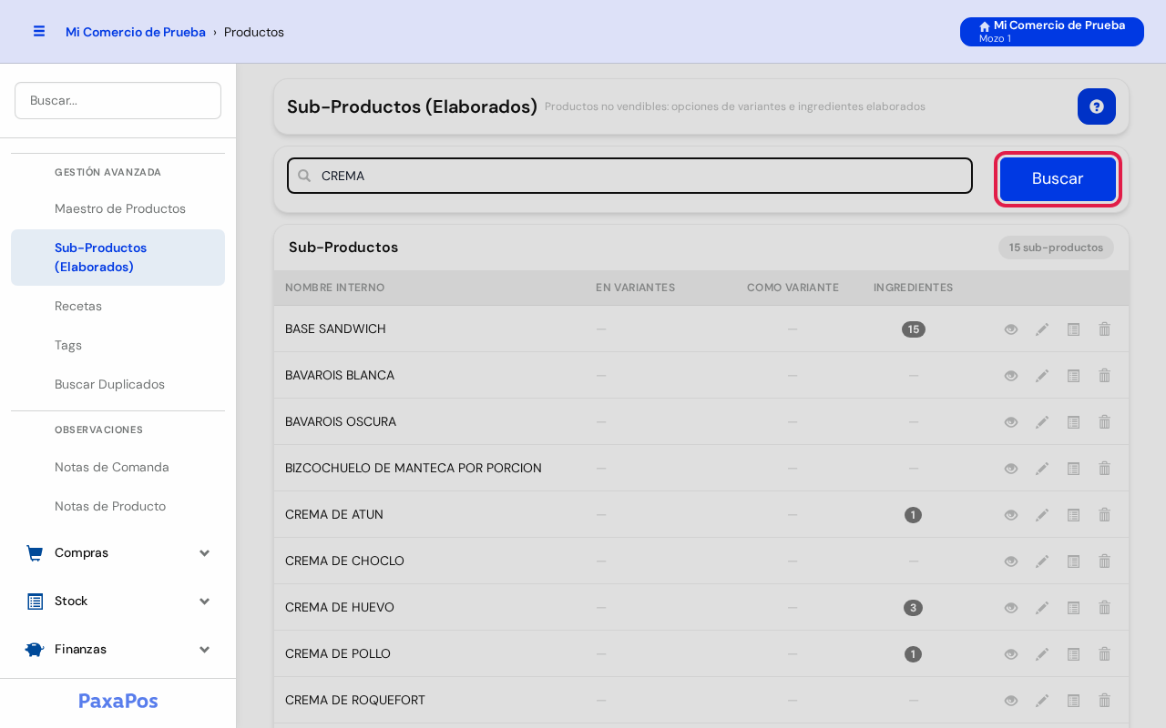Open Mi Comercio de Prueba breadcrumb link
Screen dimensions: 1166x728
[136, 32]
